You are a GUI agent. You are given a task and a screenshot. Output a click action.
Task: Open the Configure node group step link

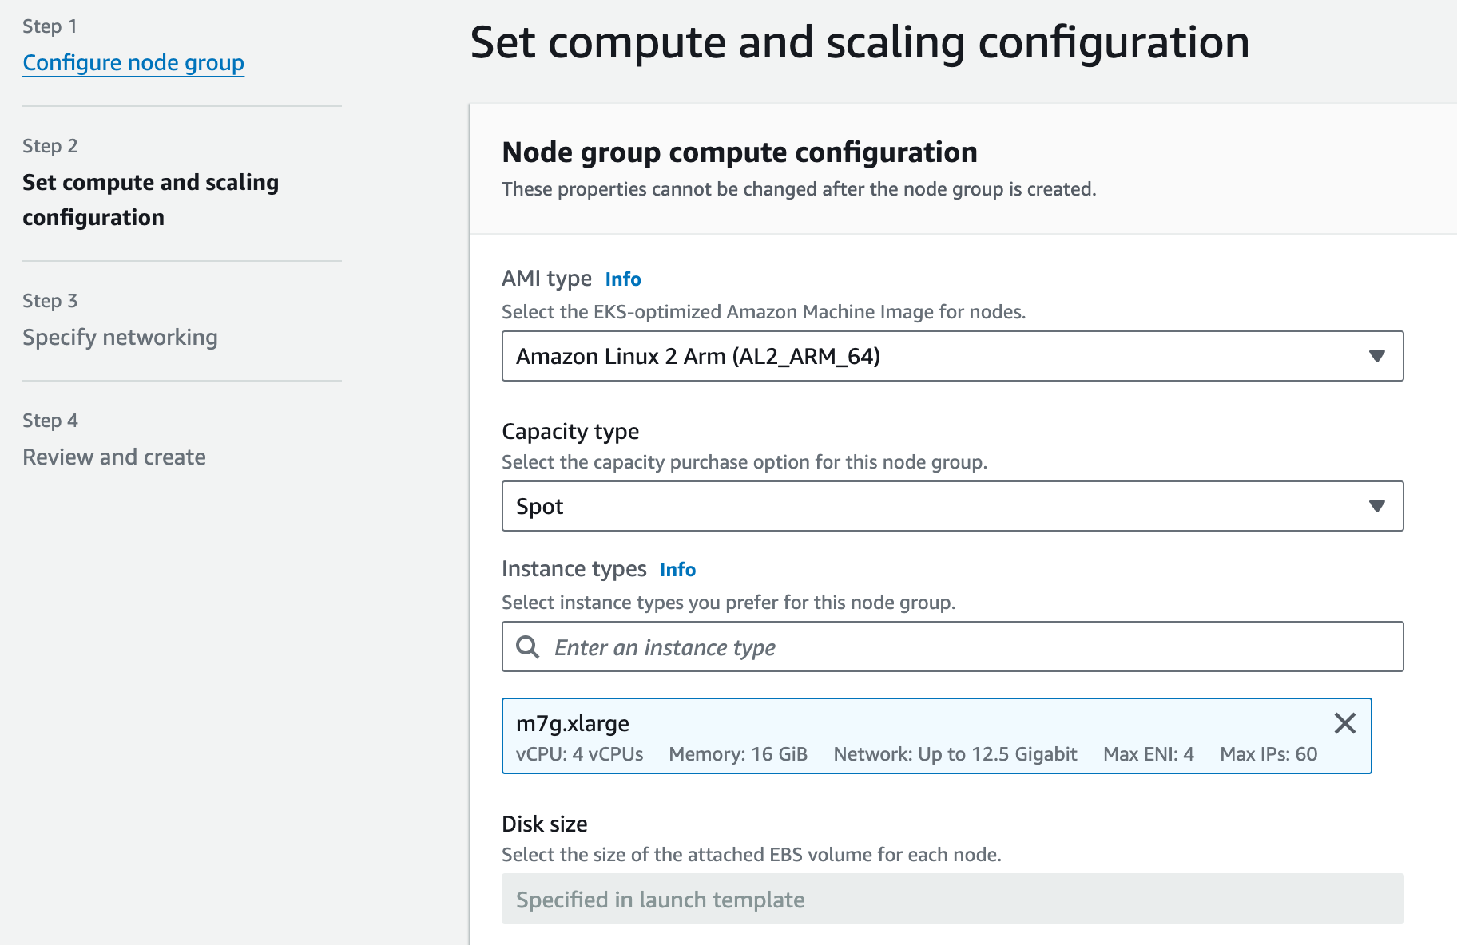click(x=133, y=62)
